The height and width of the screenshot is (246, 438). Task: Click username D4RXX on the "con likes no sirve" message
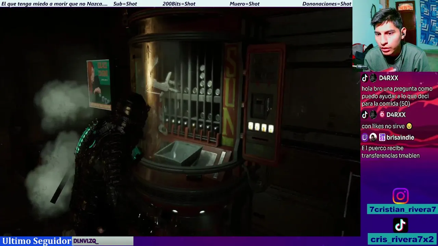point(396,115)
